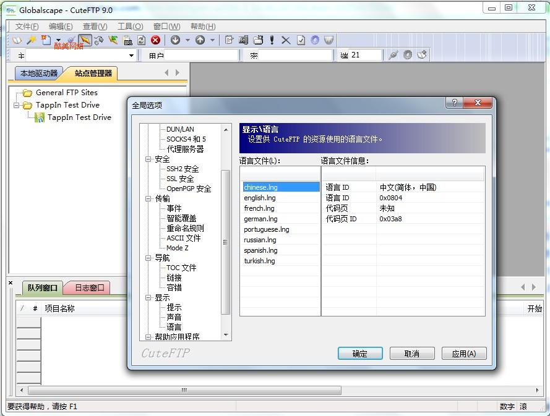Image resolution: width=550 pixels, height=416 pixels.
Task: Collapse the 导航 tree node
Action: [x=148, y=258]
